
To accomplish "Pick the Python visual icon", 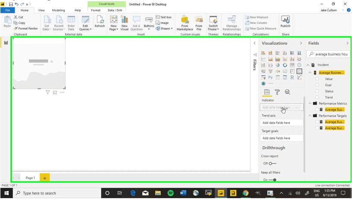I will [270, 78].
